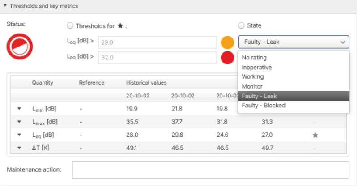Open the Faulty - Leak state dropdown
Screen dimensions: 358x186
pos(293,42)
